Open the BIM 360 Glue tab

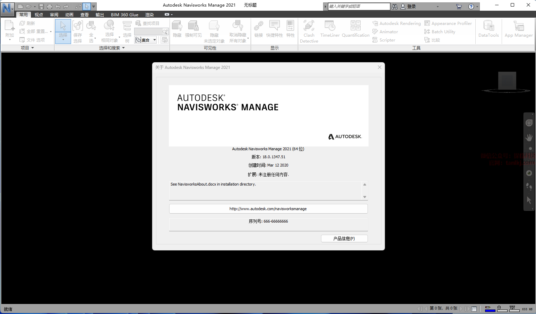pyautogui.click(x=124, y=15)
